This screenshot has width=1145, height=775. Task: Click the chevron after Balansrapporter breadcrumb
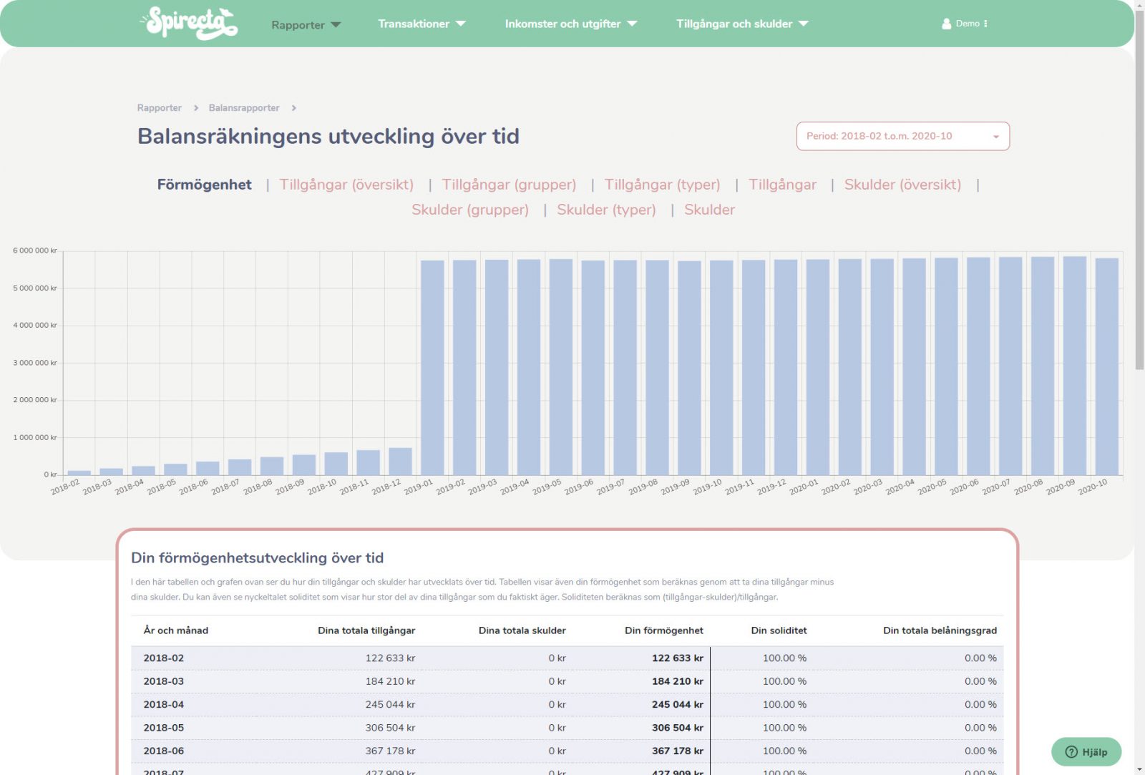294,108
